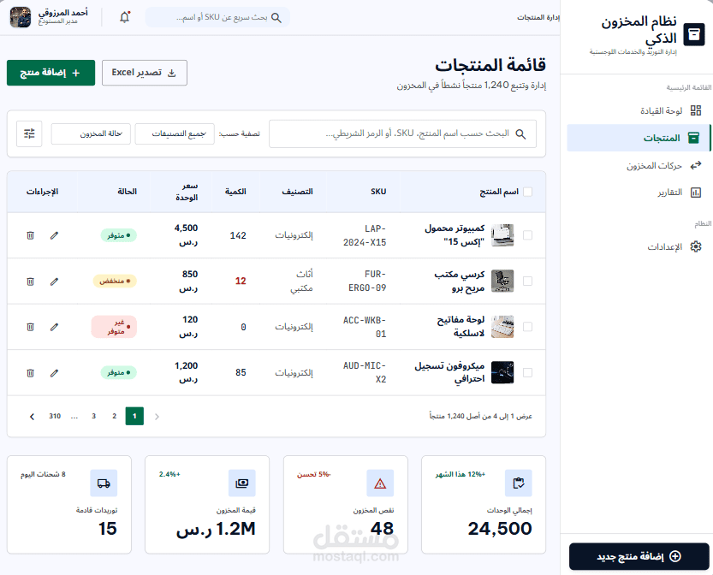Open the laptop product thumbnail
The width and height of the screenshot is (713, 575).
502,235
